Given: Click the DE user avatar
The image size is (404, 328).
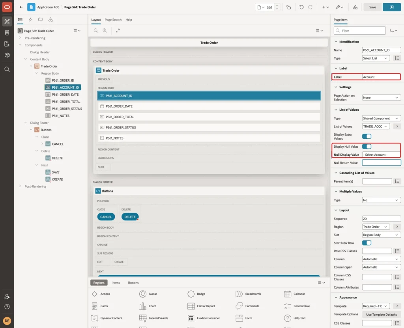Looking at the screenshot, I should tap(7, 321).
